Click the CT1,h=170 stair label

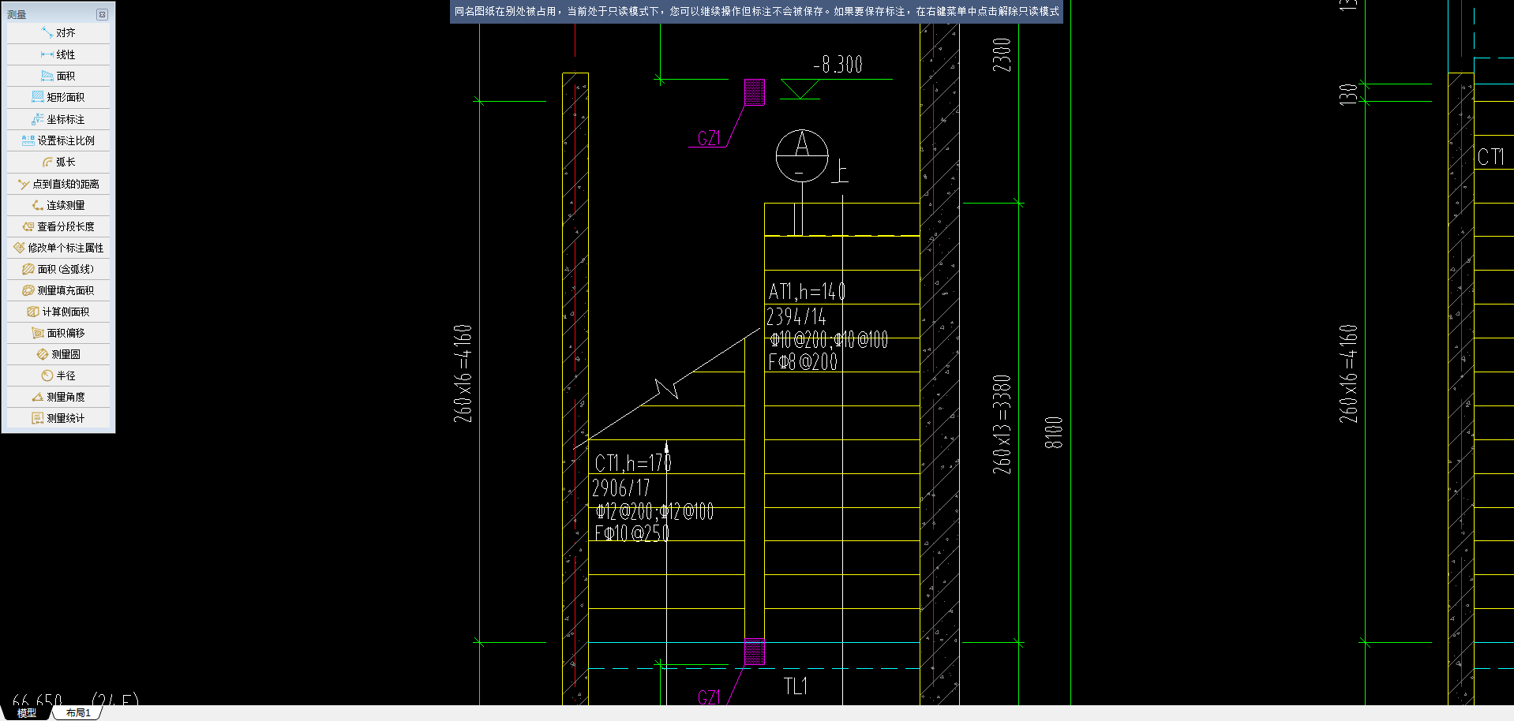633,463
